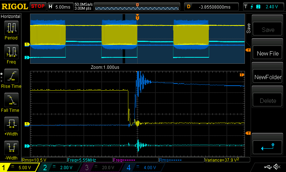The image size is (286, 172).
Task: Open the Save side tab
Action: (248, 29)
